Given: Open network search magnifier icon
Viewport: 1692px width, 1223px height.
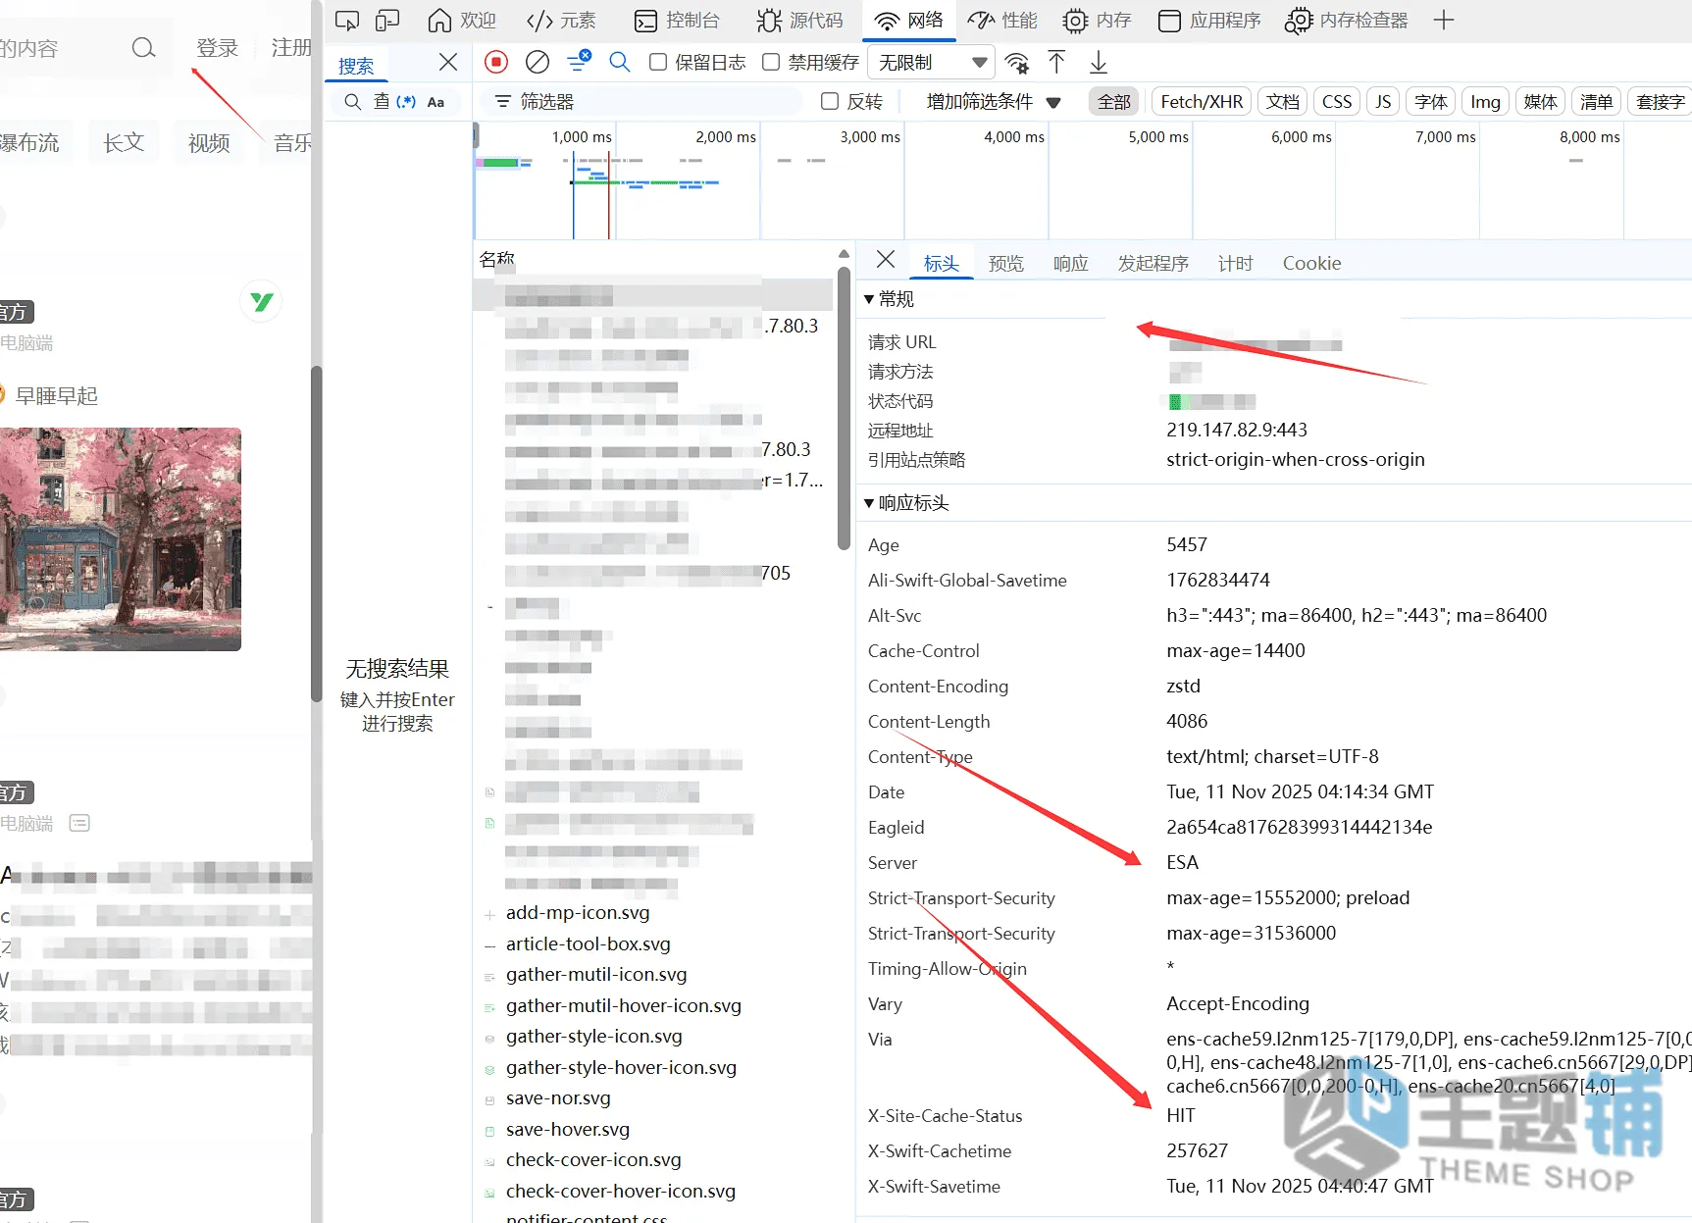Looking at the screenshot, I should 620,63.
